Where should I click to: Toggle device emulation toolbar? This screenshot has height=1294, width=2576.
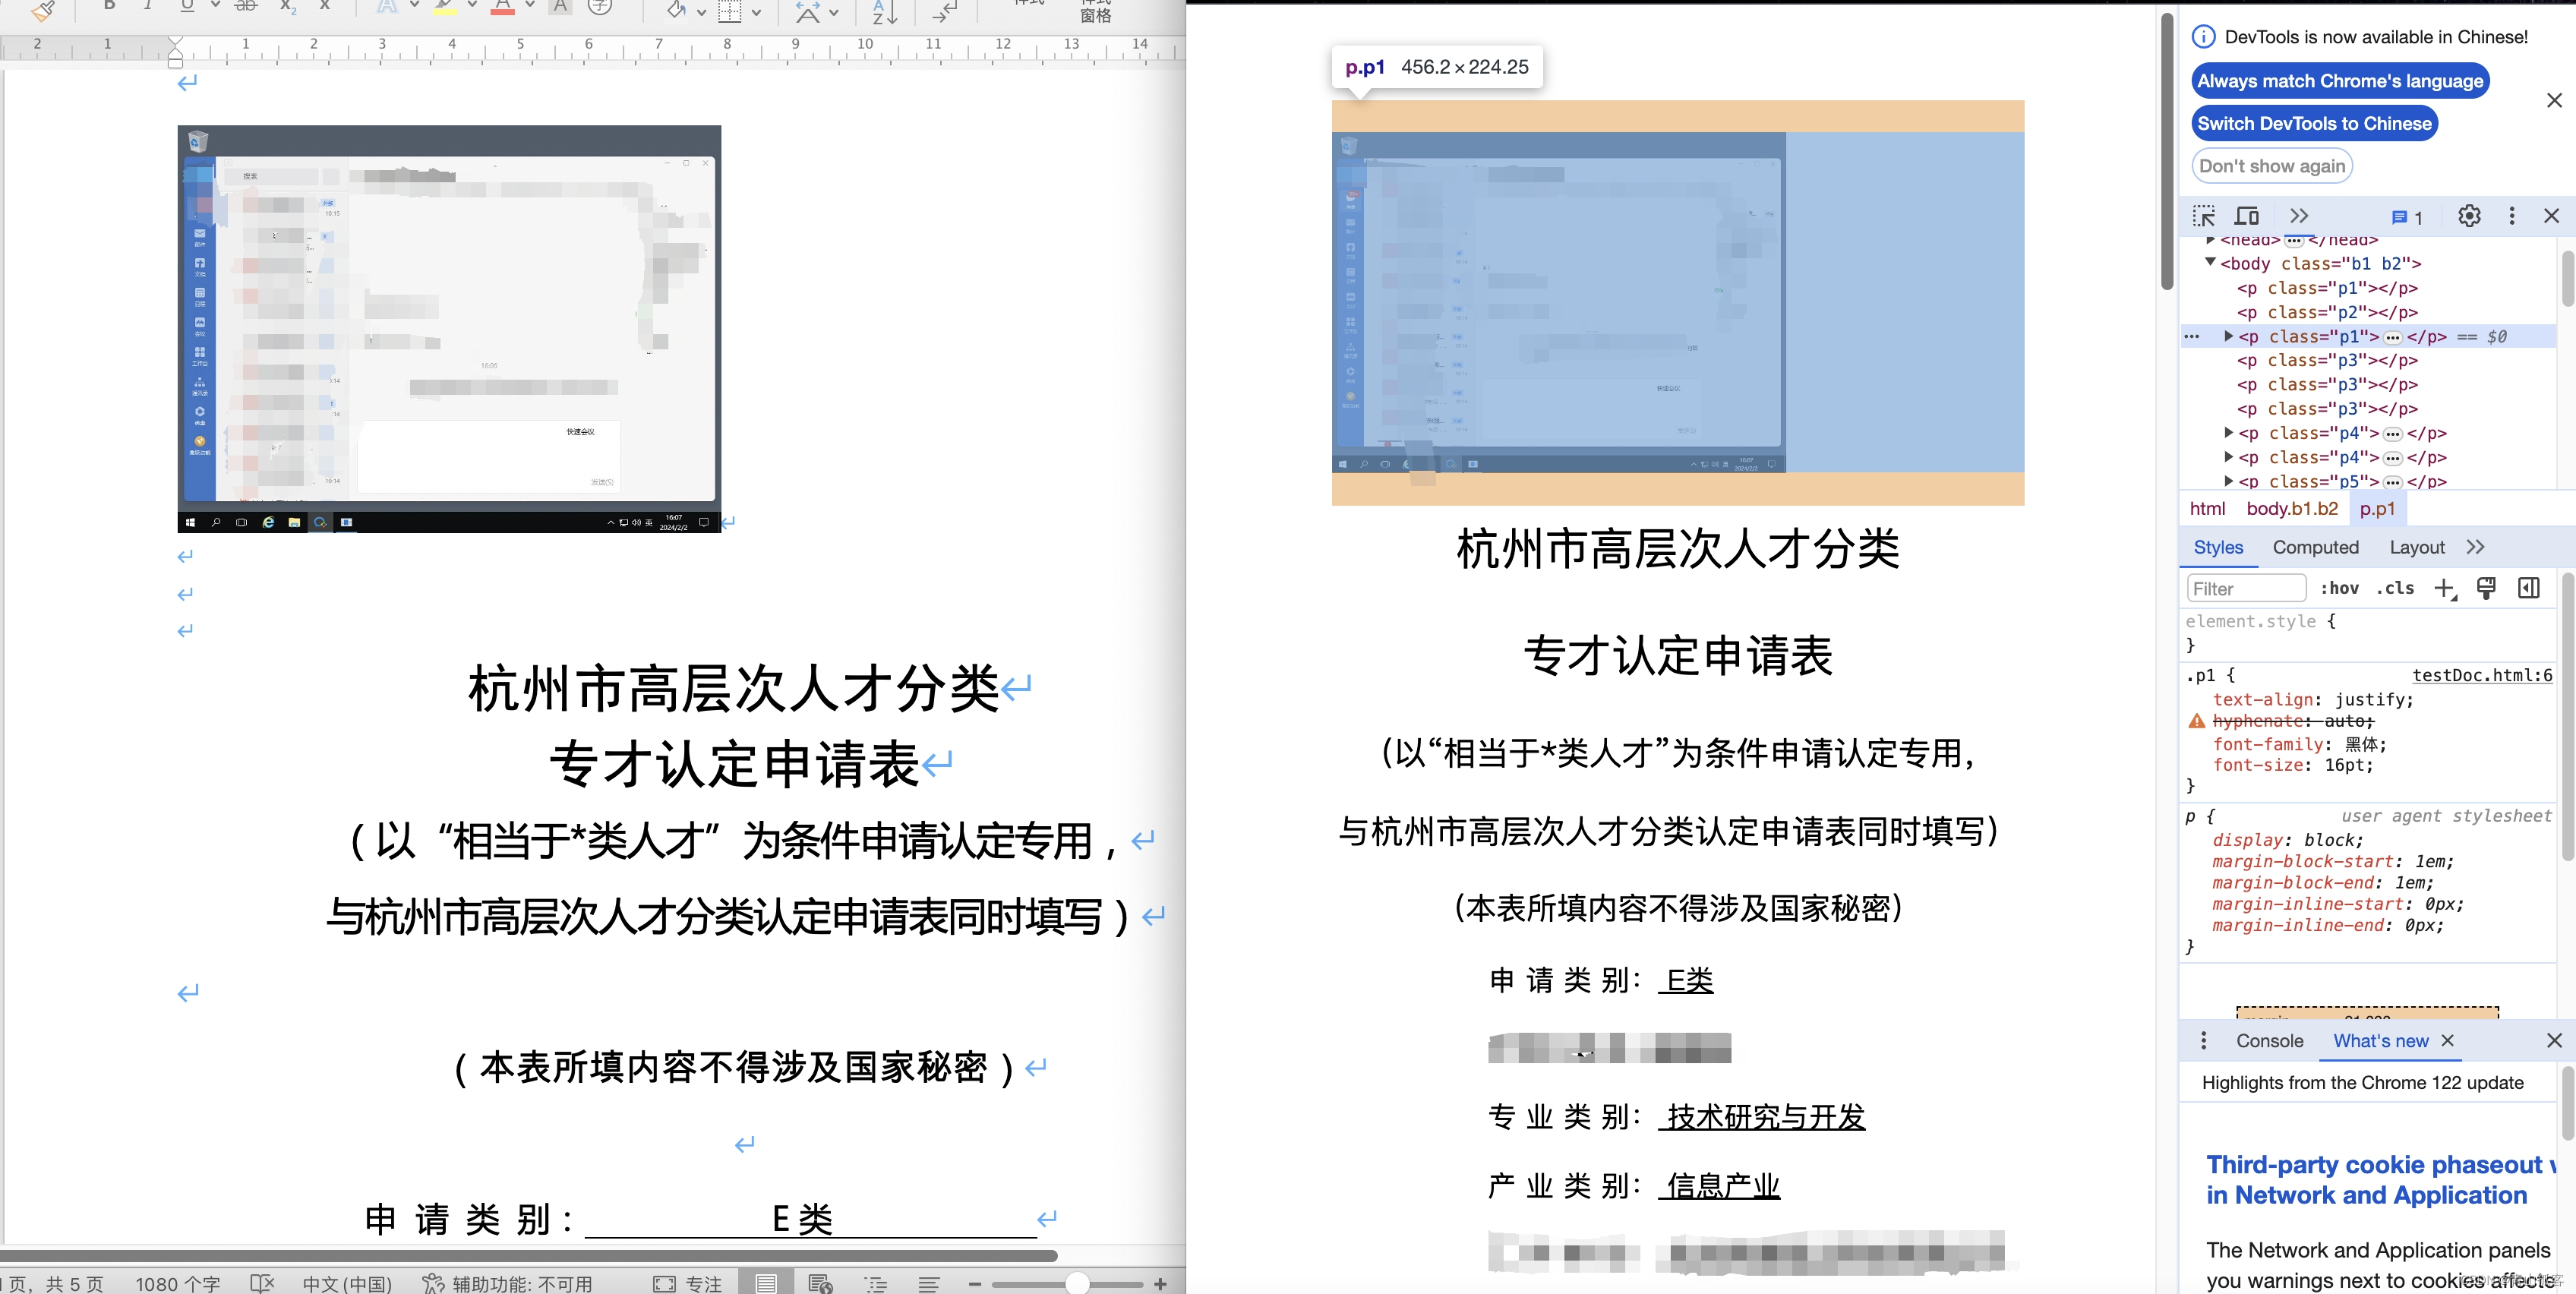click(2246, 216)
